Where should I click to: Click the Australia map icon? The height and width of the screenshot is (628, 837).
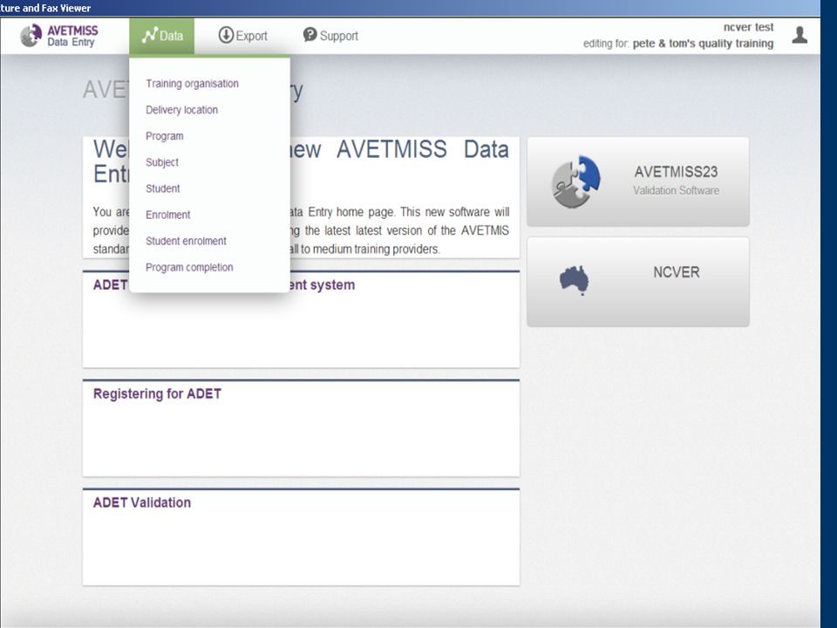(x=575, y=280)
